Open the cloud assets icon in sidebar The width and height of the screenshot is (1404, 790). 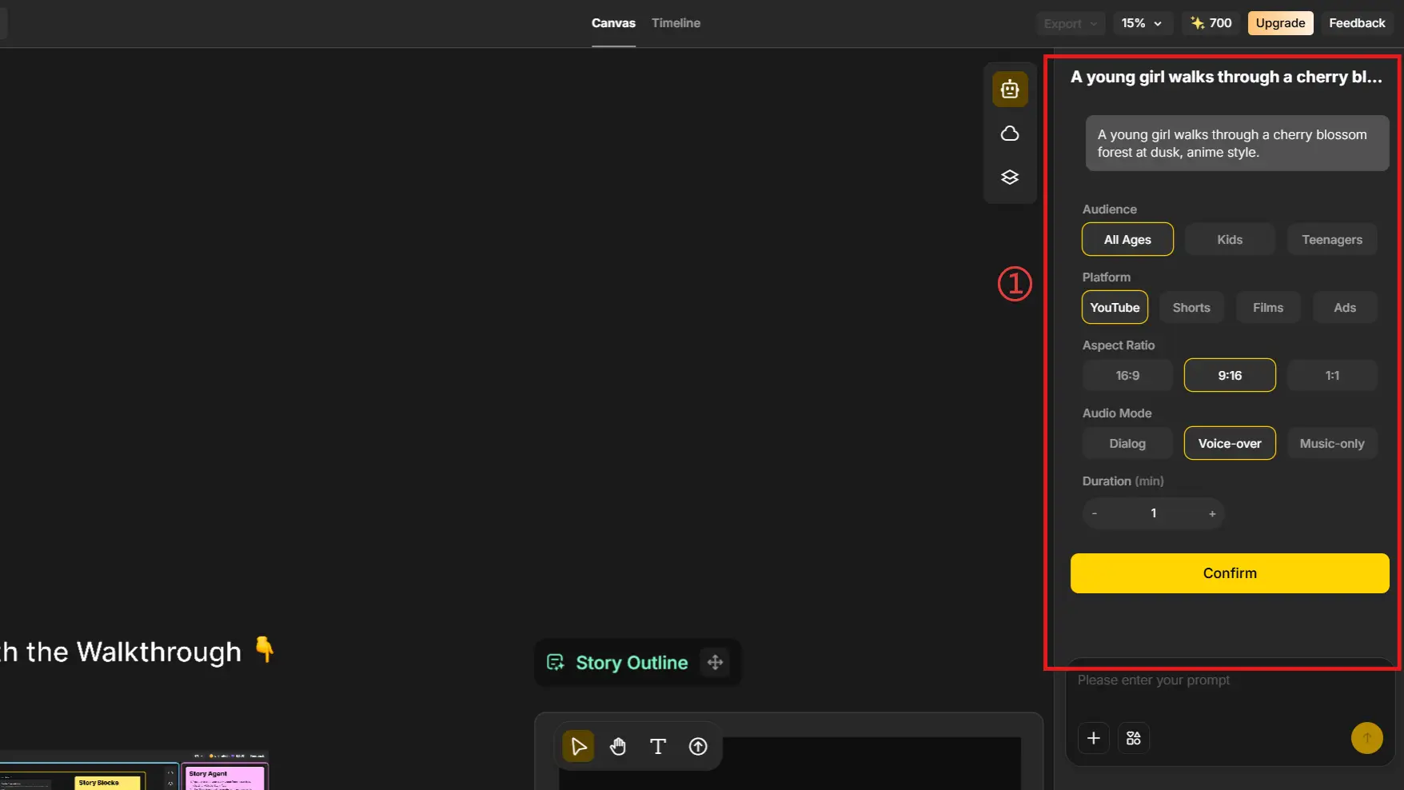pos(1010,134)
